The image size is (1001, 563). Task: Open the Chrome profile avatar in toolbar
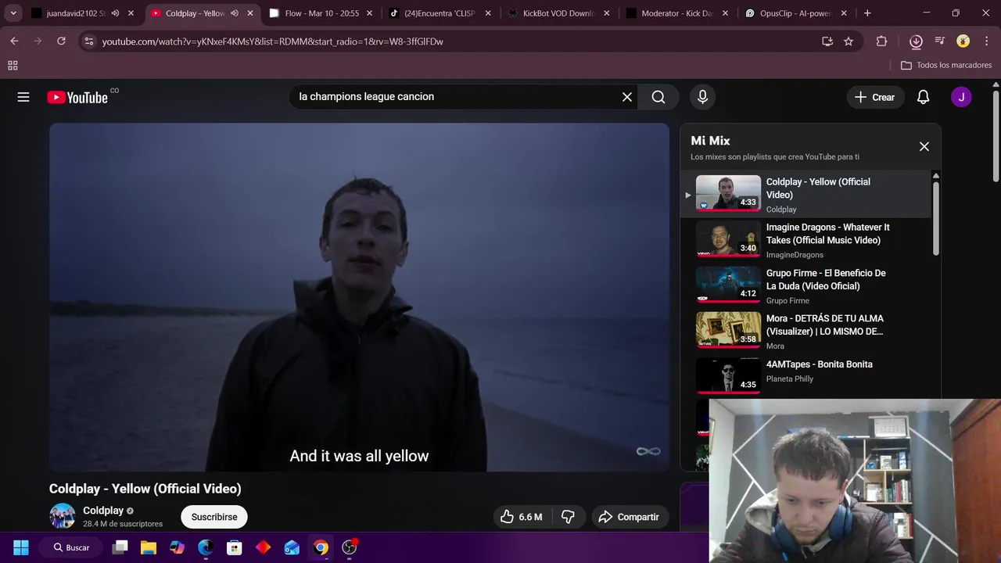click(963, 41)
